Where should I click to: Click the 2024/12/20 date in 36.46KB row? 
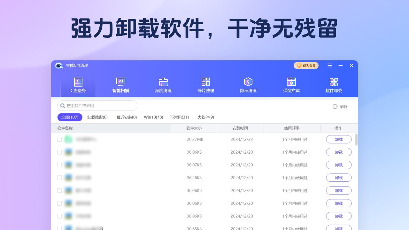[242, 178]
